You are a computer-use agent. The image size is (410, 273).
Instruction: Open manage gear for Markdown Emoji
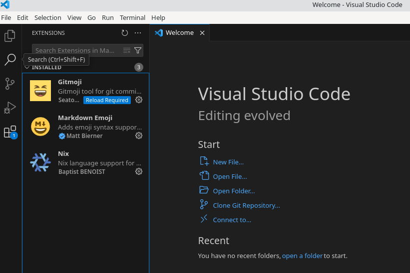139,136
